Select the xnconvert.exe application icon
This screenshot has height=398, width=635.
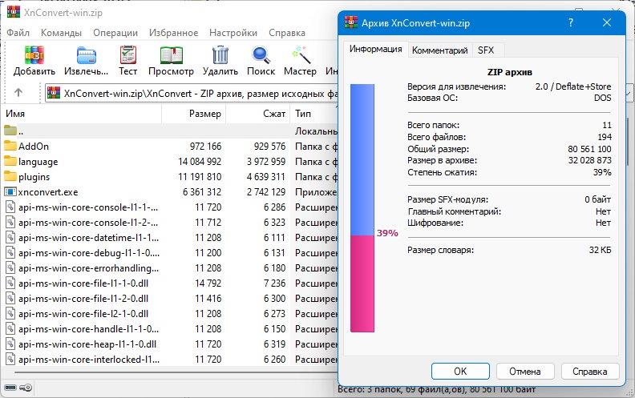tap(10, 191)
